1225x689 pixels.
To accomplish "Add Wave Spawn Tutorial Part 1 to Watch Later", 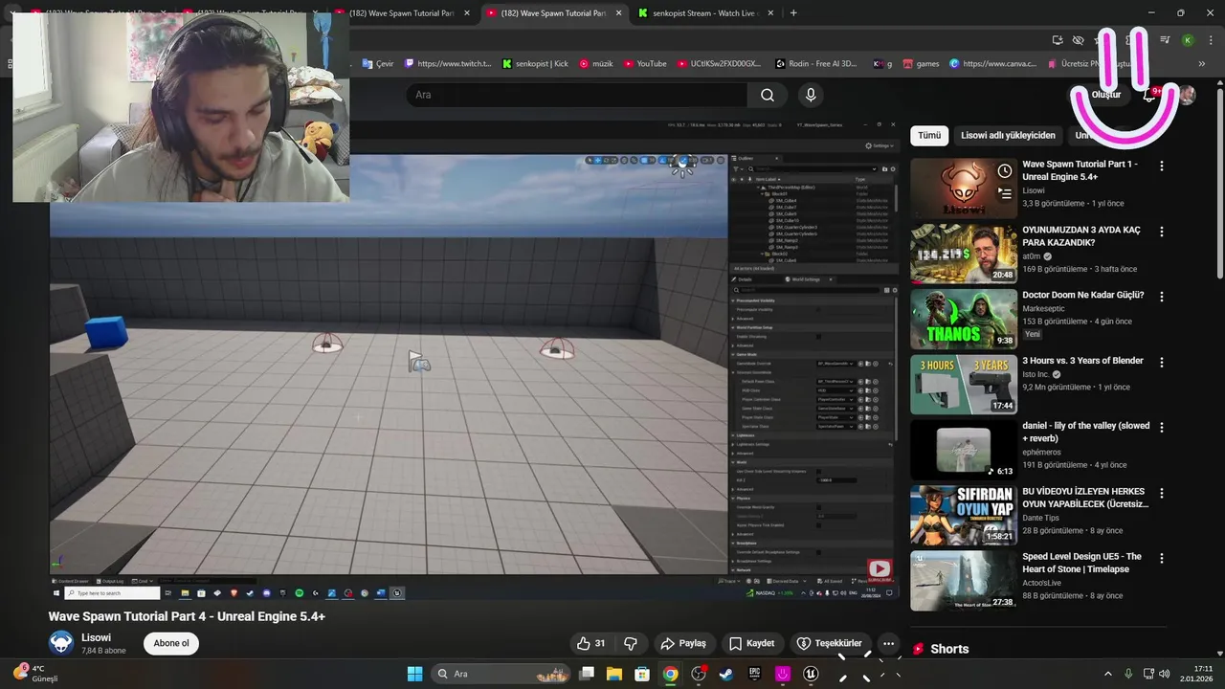I will (1004, 171).
